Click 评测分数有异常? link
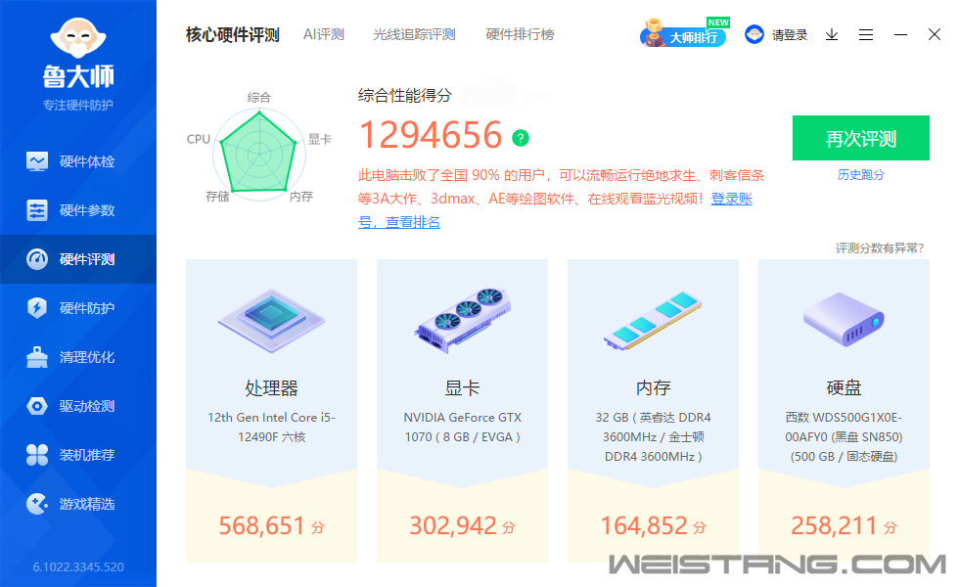The image size is (959, 587). [x=880, y=248]
